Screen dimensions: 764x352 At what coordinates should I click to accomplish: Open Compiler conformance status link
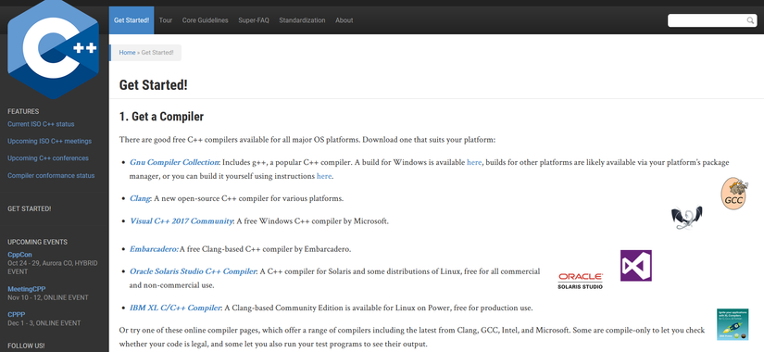51,175
